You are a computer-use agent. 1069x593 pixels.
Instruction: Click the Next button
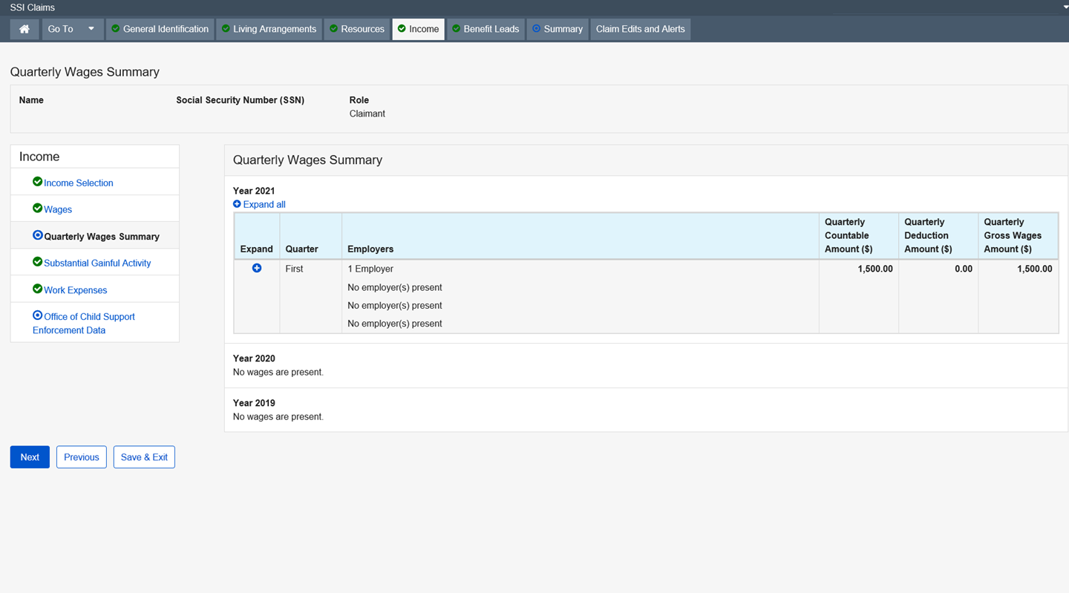30,457
